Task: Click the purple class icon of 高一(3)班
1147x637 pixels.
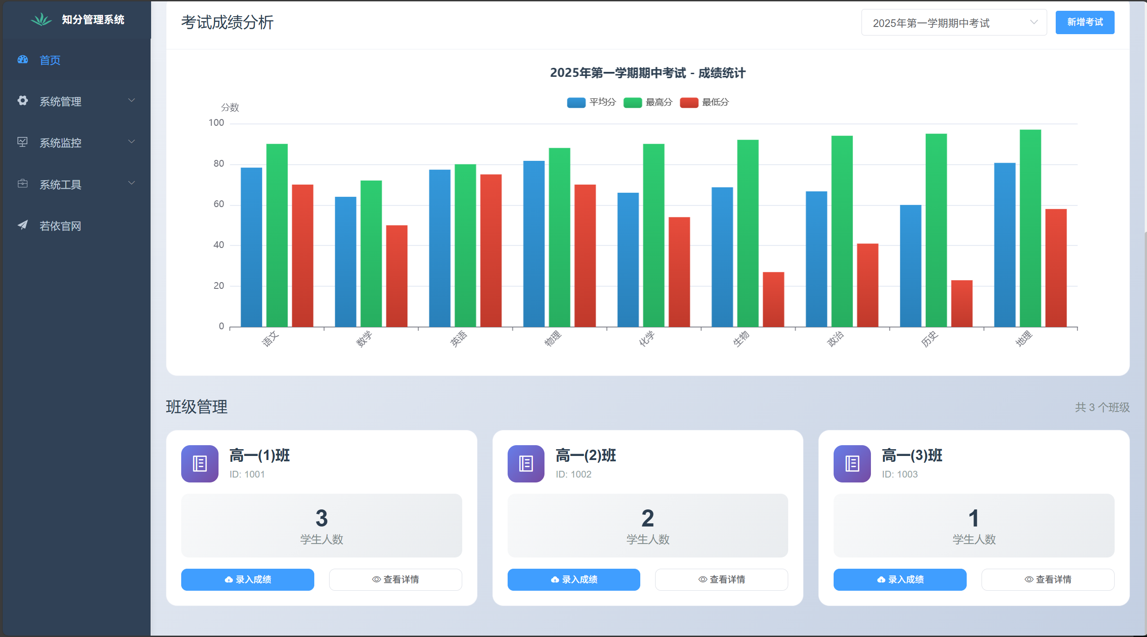Action: (x=852, y=464)
